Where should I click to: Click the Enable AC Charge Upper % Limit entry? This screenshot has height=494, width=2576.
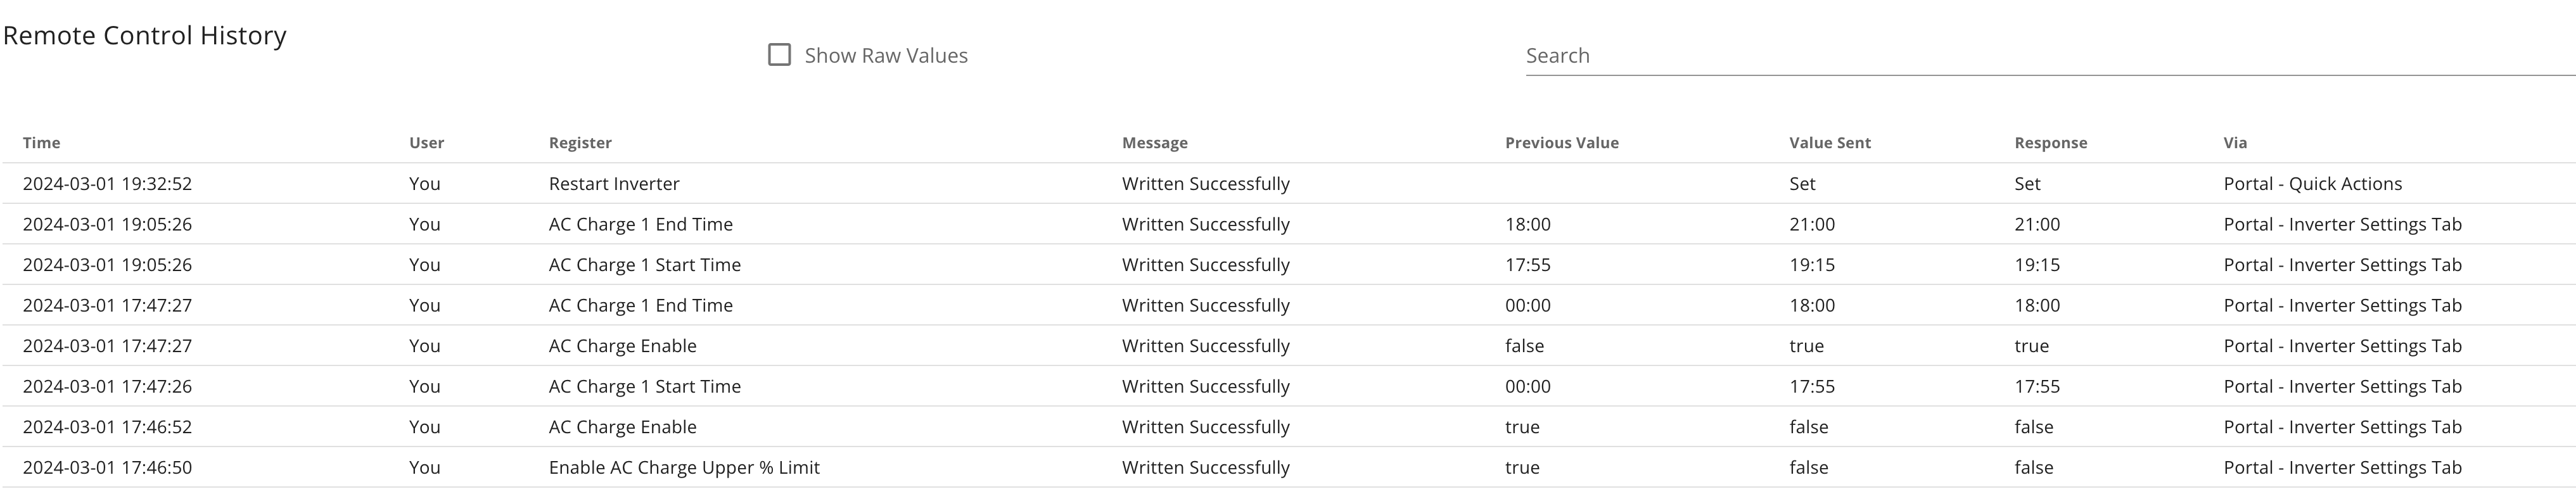click(x=684, y=468)
